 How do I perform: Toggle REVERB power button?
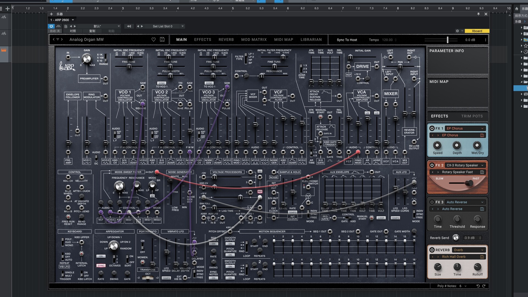click(432, 250)
